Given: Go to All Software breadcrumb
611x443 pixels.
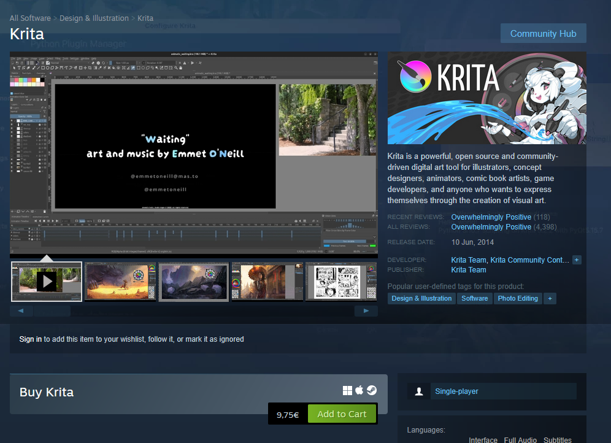Looking at the screenshot, I should [x=30, y=18].
